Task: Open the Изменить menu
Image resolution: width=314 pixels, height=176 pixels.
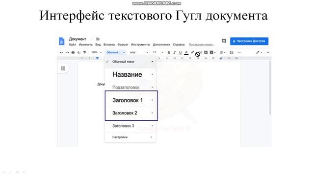Action: coord(86,44)
